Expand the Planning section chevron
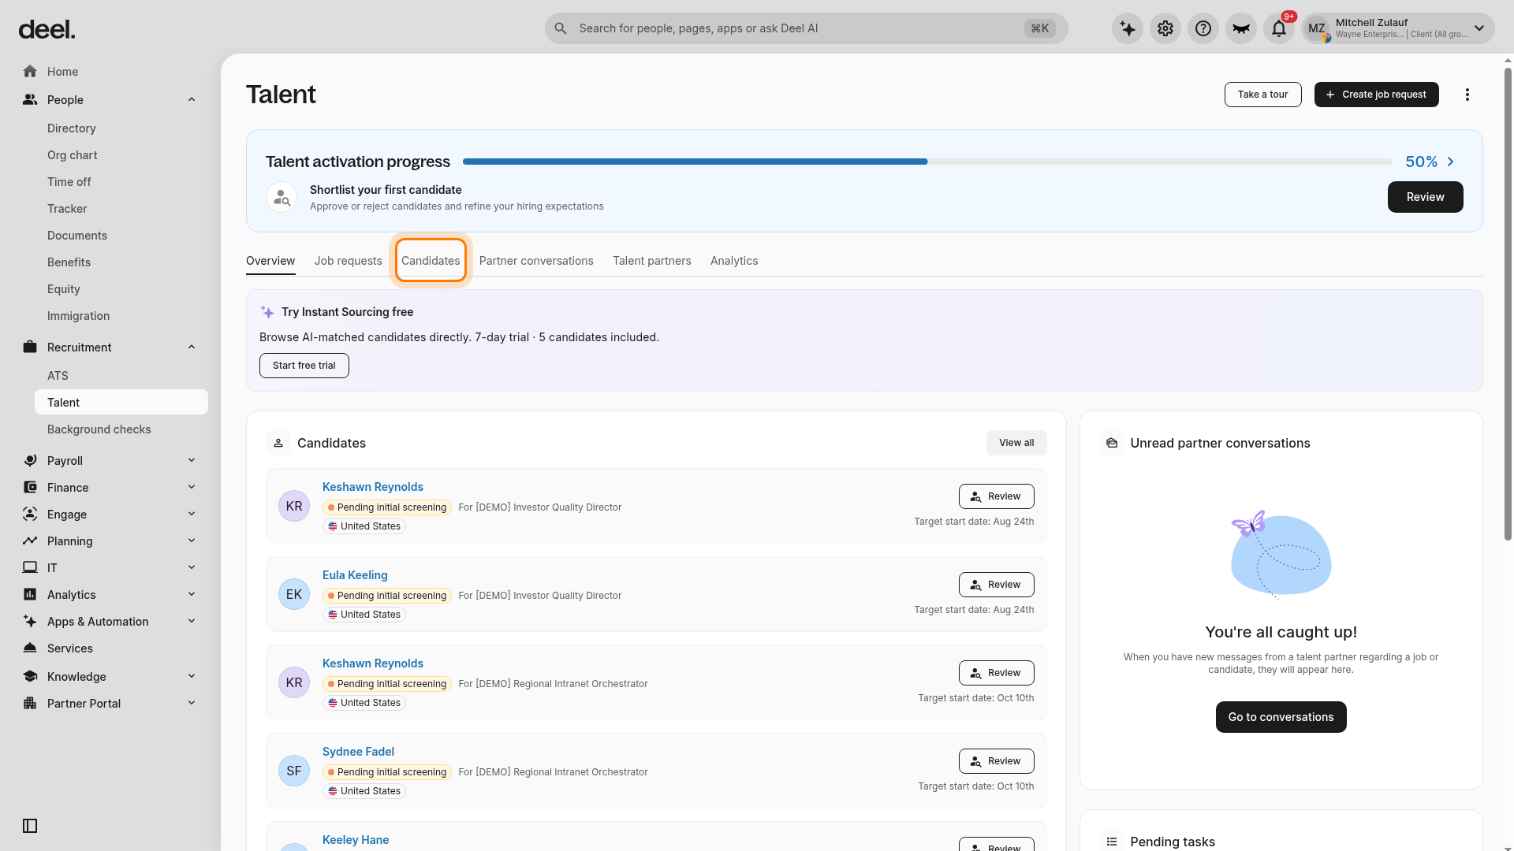 tap(192, 541)
